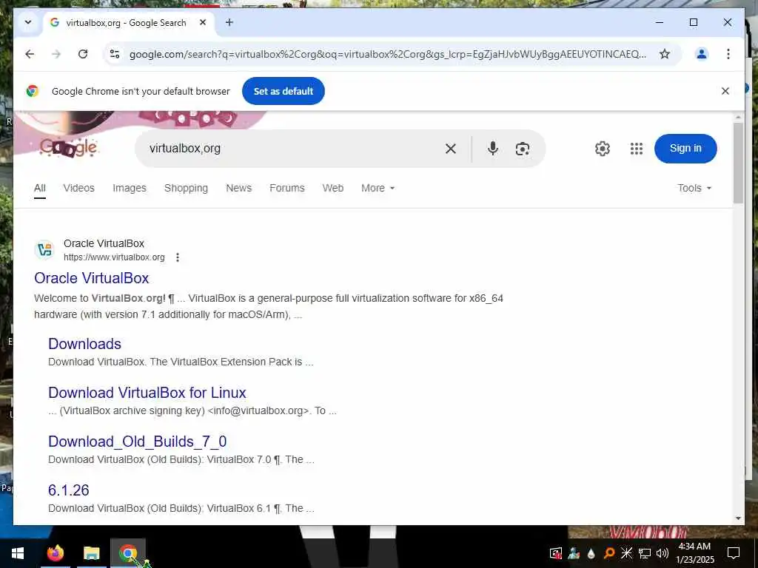The width and height of the screenshot is (758, 568).
Task: Open the Tools dropdown
Action: click(x=694, y=188)
